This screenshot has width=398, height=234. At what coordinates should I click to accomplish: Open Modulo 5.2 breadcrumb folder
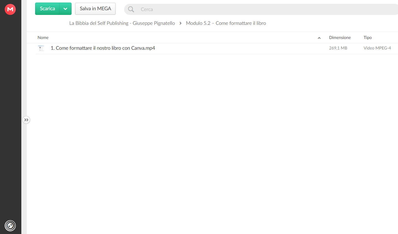pos(226,23)
